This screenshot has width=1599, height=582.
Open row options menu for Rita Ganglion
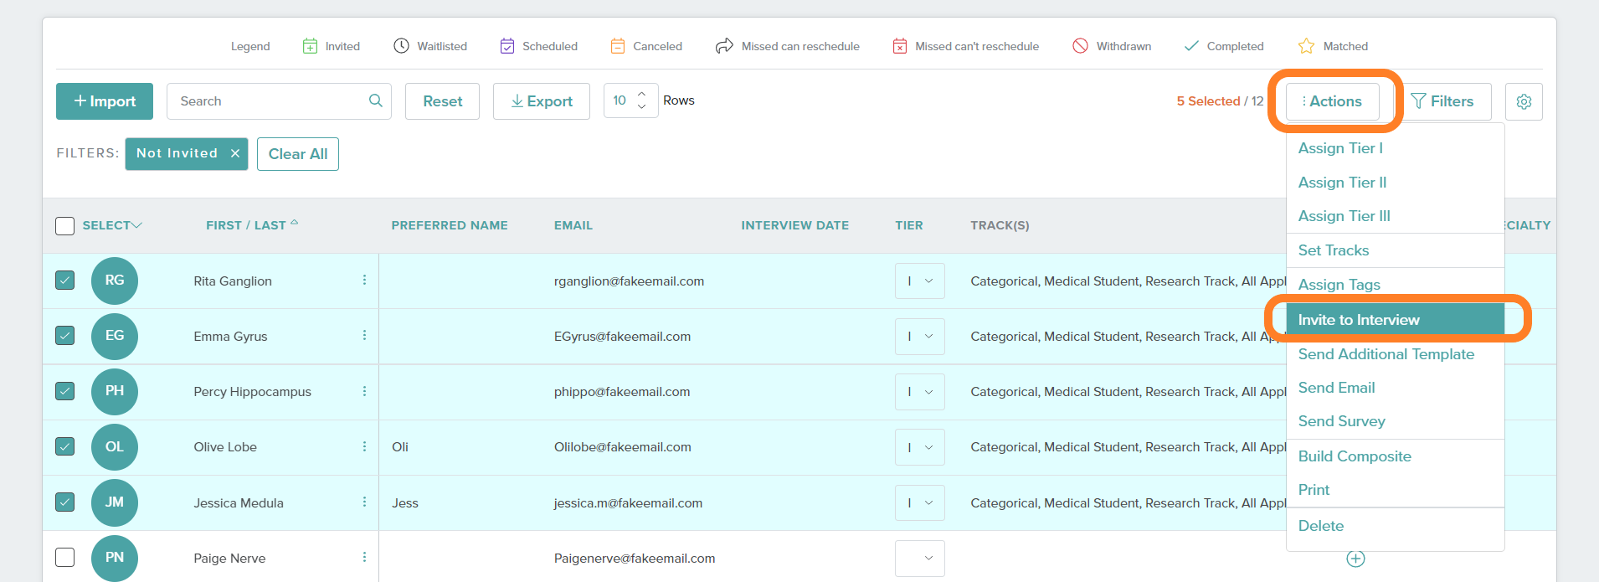point(364,280)
